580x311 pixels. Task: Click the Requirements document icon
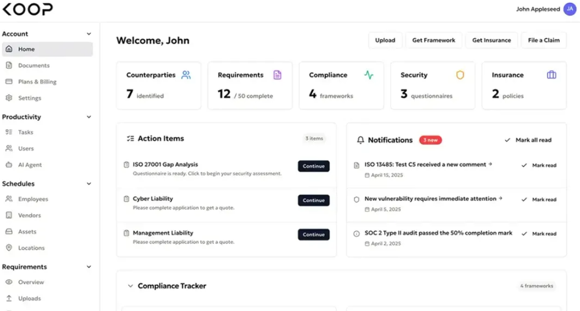tap(277, 75)
